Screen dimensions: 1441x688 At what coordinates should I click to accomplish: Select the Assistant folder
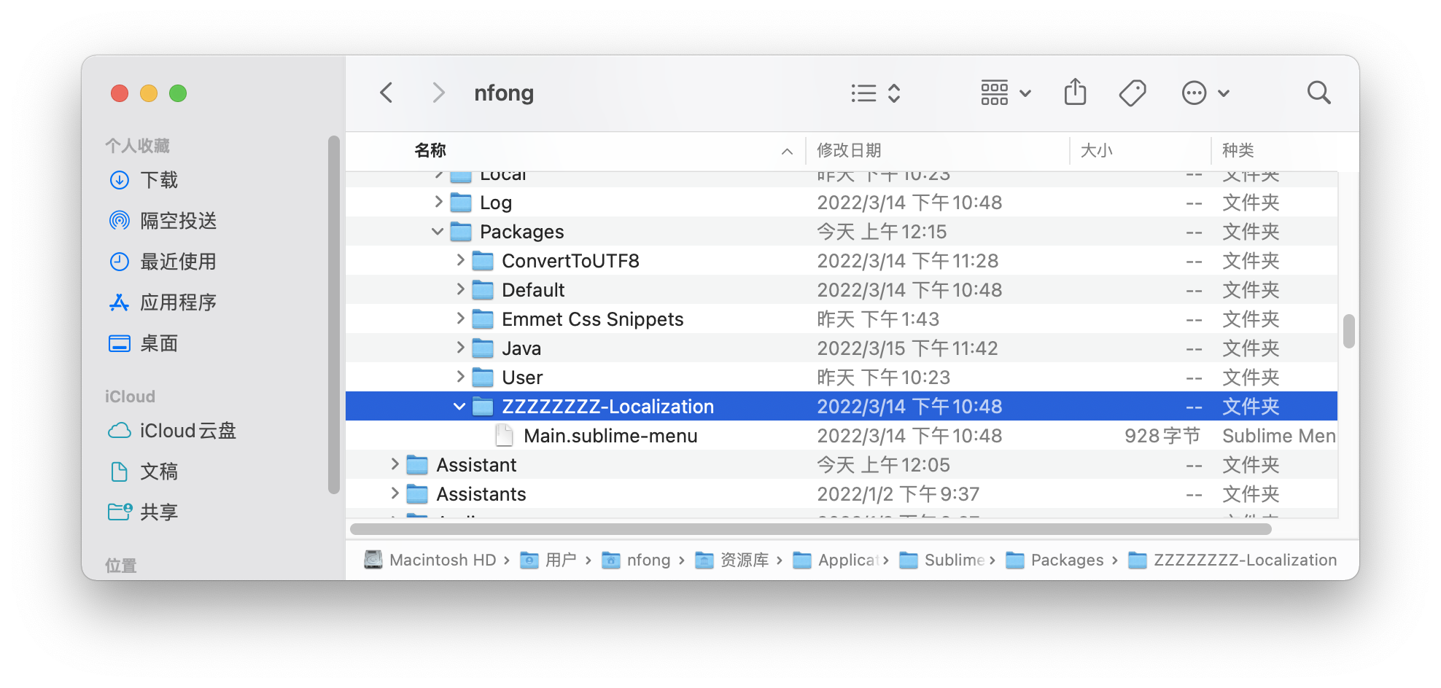point(476,465)
